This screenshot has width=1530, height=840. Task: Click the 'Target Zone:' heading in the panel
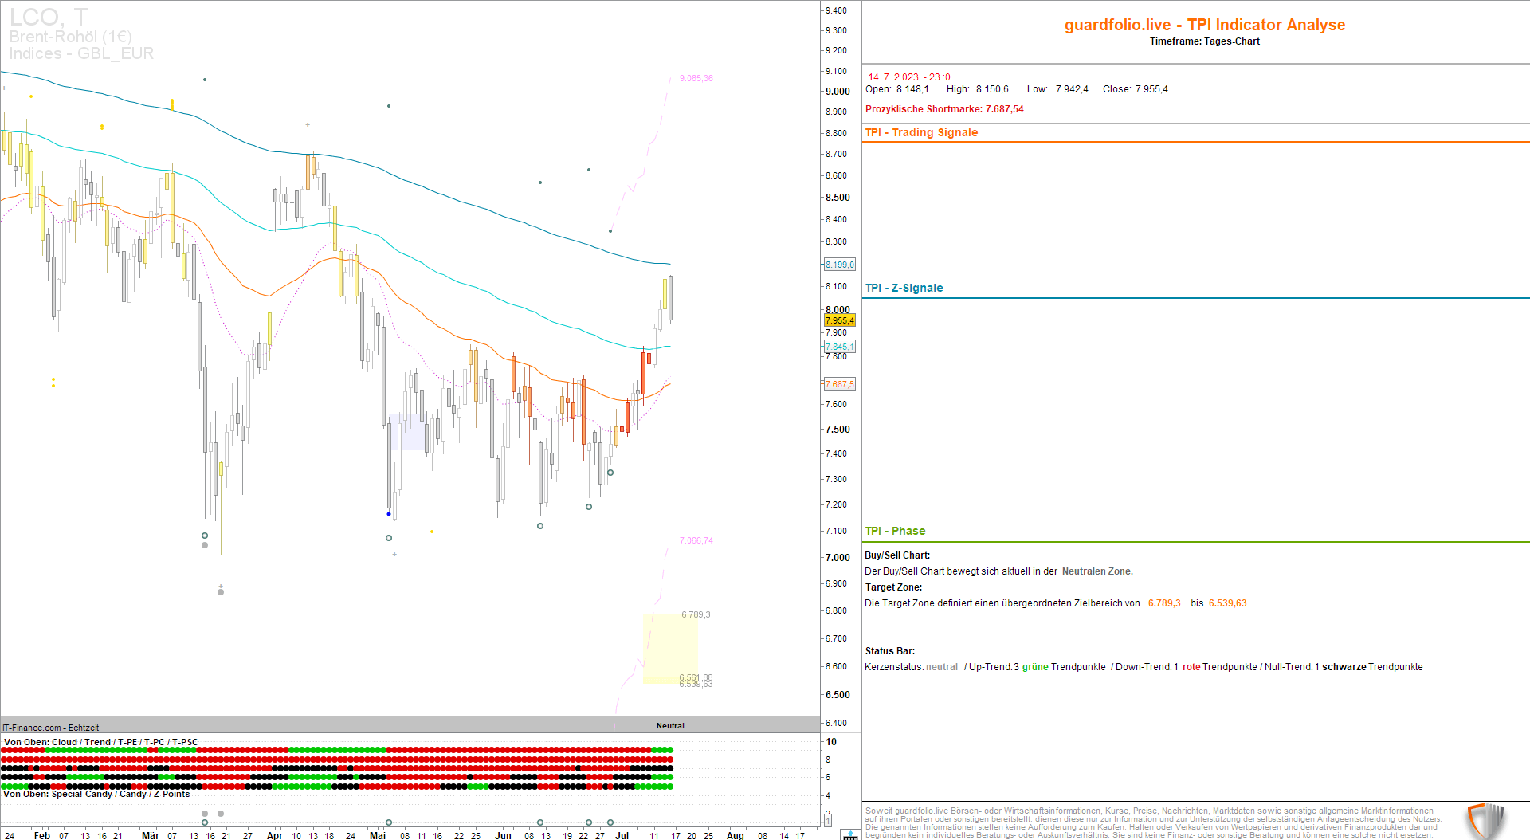coord(893,587)
